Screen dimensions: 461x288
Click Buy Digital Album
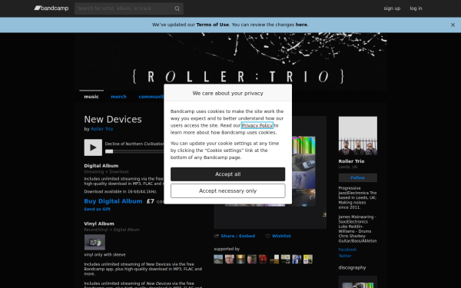[113, 201]
